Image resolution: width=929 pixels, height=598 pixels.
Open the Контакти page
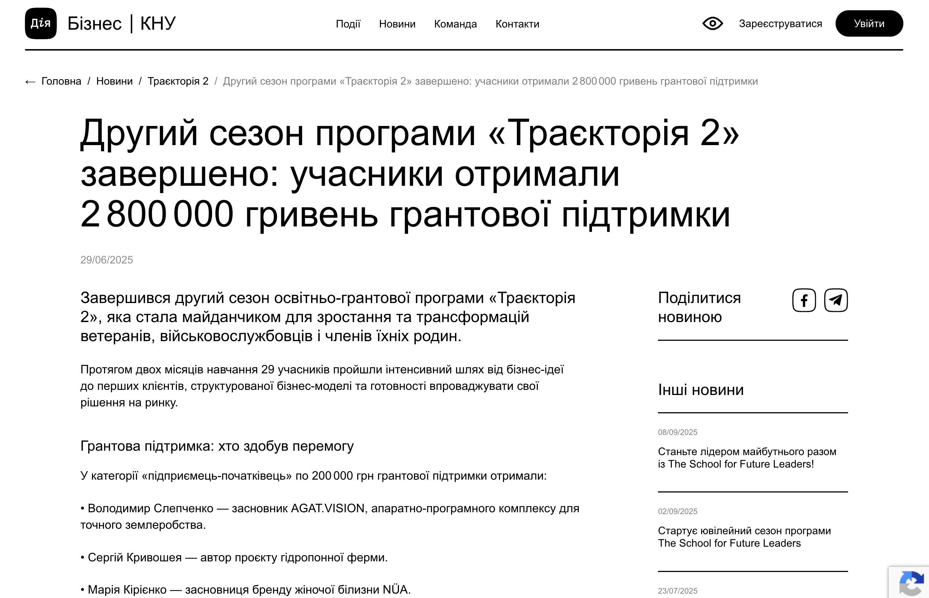pyautogui.click(x=517, y=24)
